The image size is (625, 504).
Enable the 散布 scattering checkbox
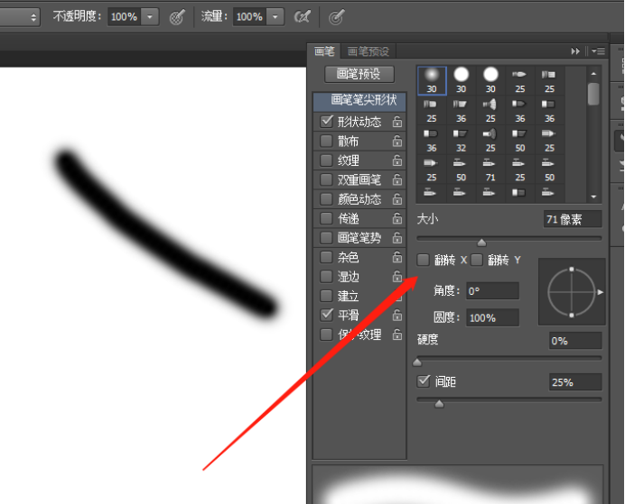pyautogui.click(x=326, y=142)
